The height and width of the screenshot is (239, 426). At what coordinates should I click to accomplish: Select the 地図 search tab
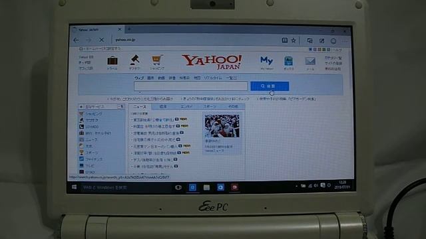coord(197,78)
